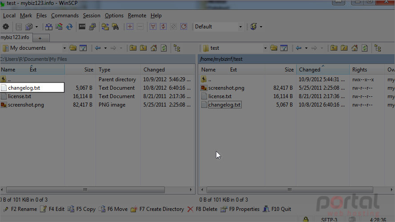Click the F6 Move button
The width and height of the screenshot is (395, 222).
tap(113, 209)
